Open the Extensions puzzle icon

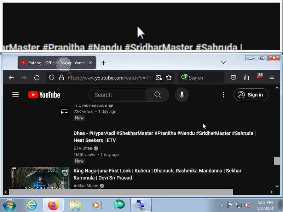pos(246,78)
